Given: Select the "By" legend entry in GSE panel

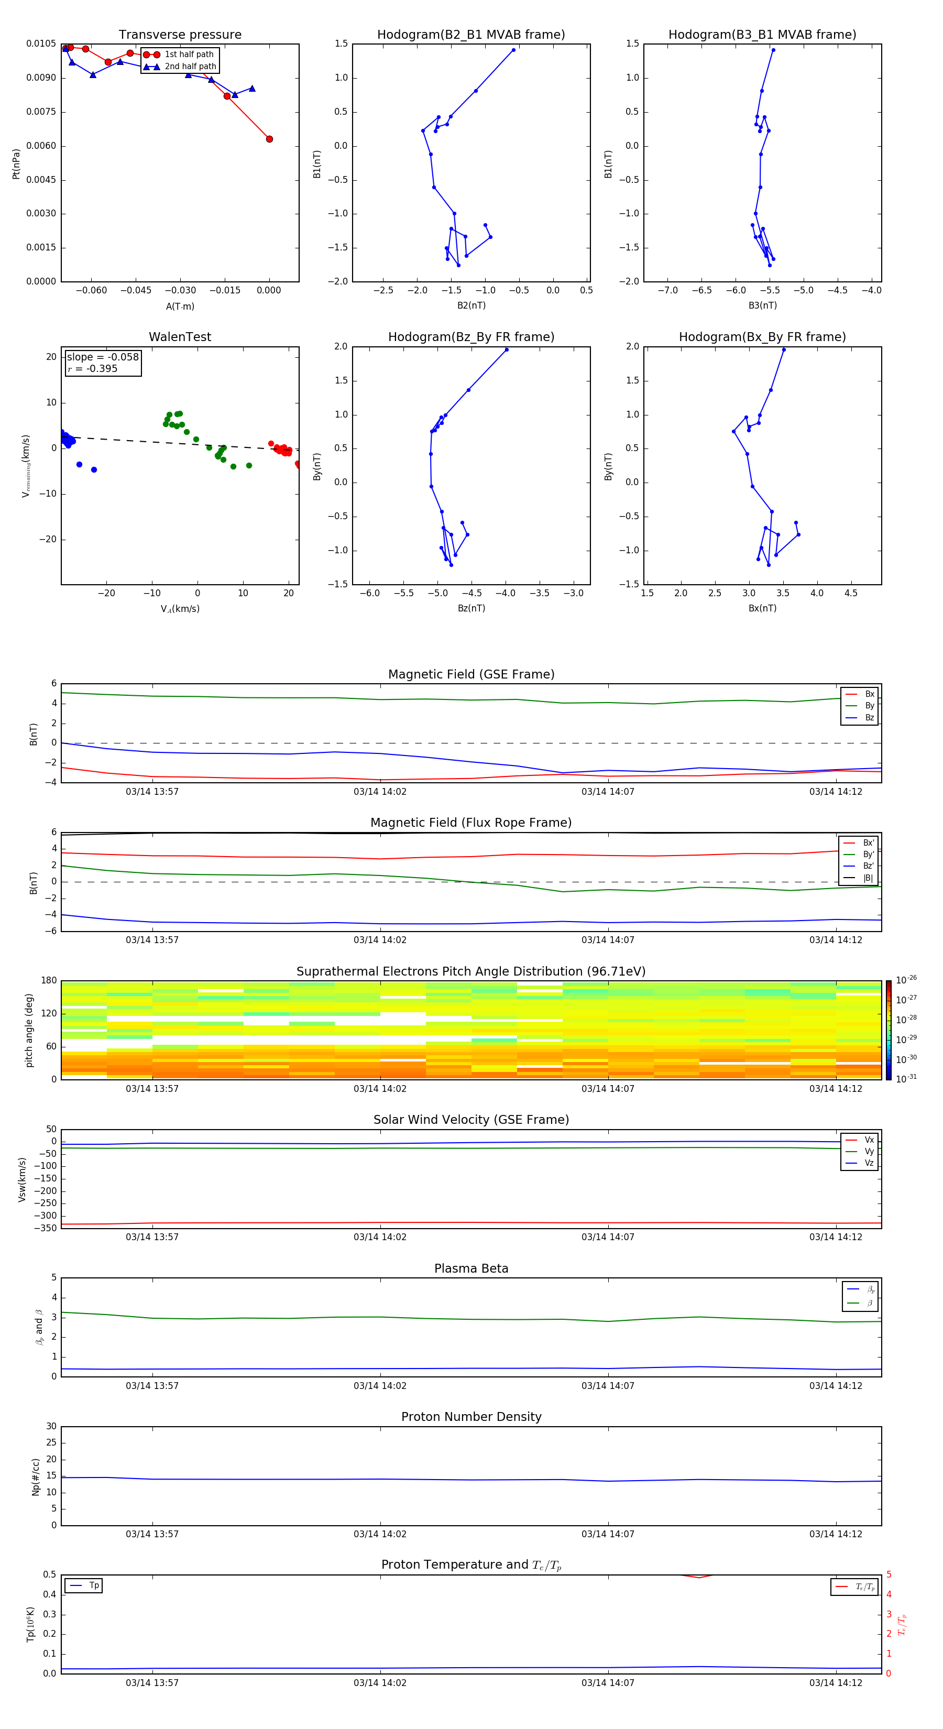Looking at the screenshot, I should (x=860, y=705).
